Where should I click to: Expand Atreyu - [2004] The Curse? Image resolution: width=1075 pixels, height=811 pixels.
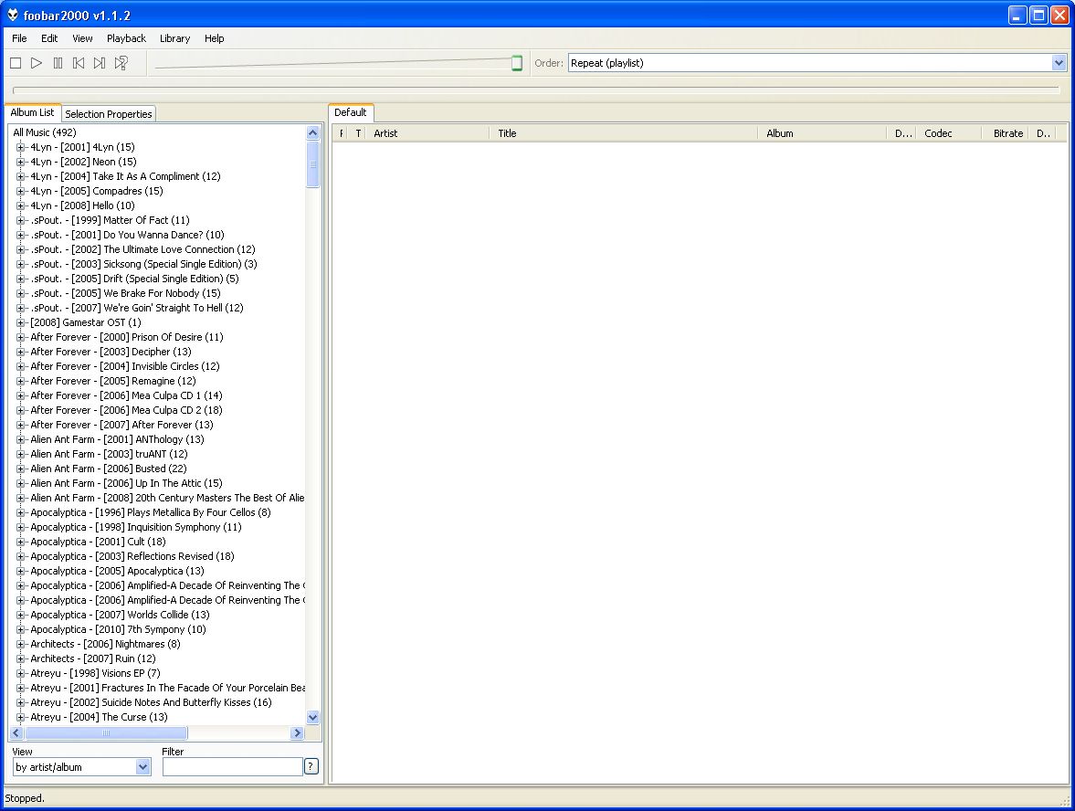[x=21, y=717]
